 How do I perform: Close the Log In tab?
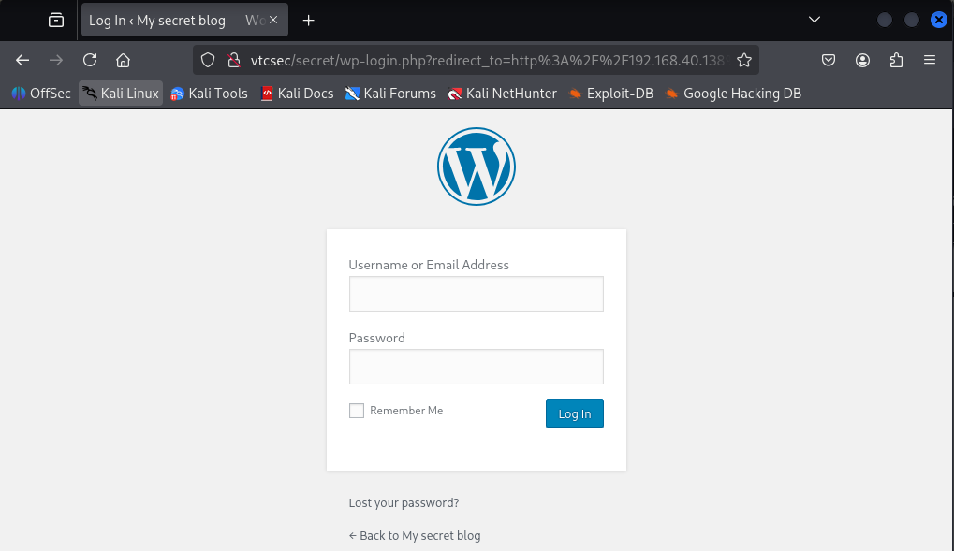click(x=273, y=20)
